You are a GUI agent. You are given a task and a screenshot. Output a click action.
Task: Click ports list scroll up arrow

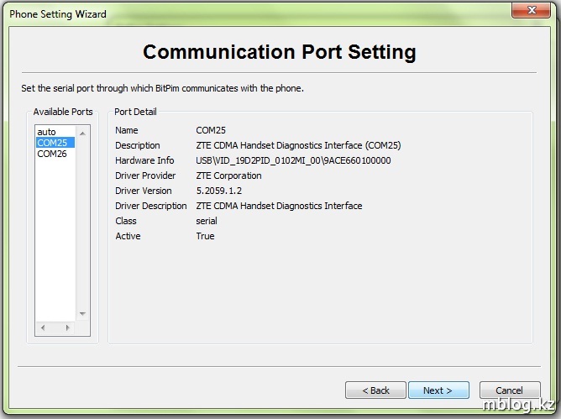point(82,133)
